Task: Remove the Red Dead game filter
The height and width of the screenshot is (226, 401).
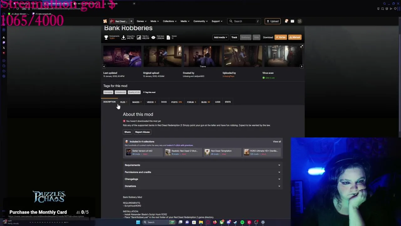Action: pyautogui.click(x=131, y=21)
